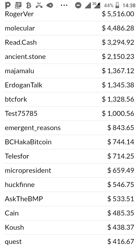139x248 pixels.
Task: Select the ErdoganTalk row
Action: [69, 85]
